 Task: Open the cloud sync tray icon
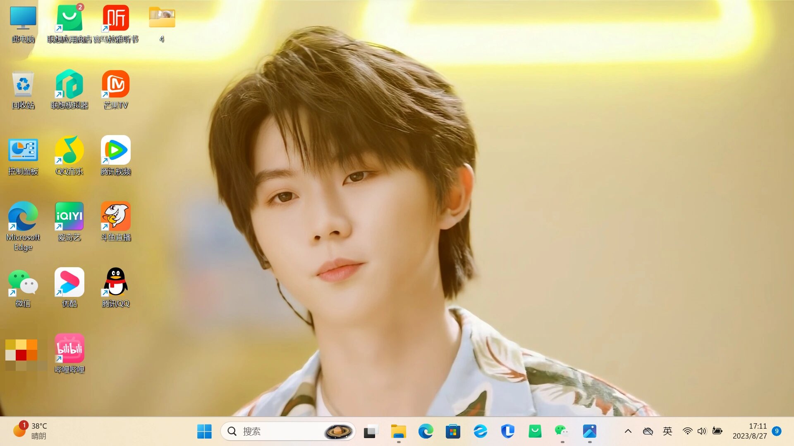pos(648,432)
